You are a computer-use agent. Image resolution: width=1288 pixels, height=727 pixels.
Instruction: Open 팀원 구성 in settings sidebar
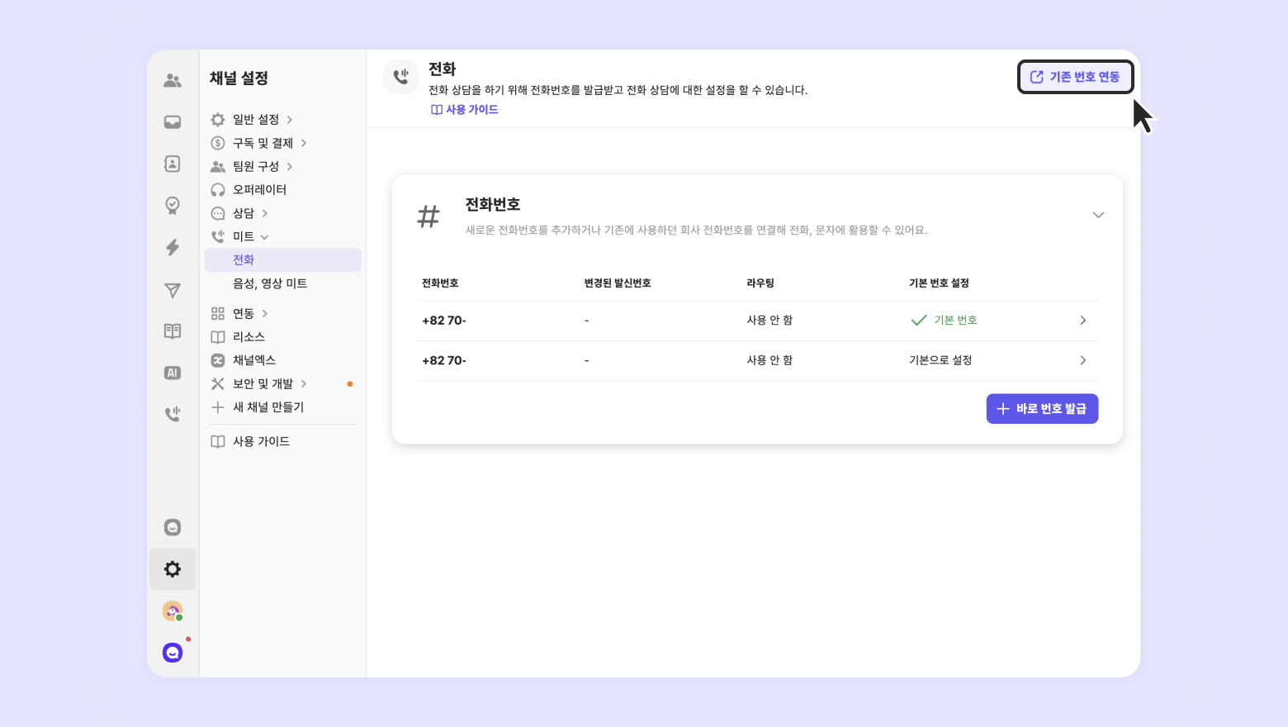pos(256,166)
